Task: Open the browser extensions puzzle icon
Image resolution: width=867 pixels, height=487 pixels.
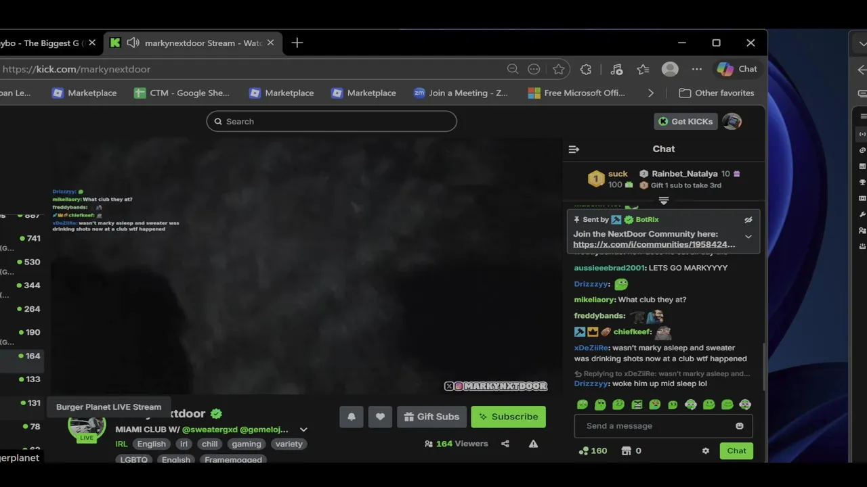Action: pos(586,69)
